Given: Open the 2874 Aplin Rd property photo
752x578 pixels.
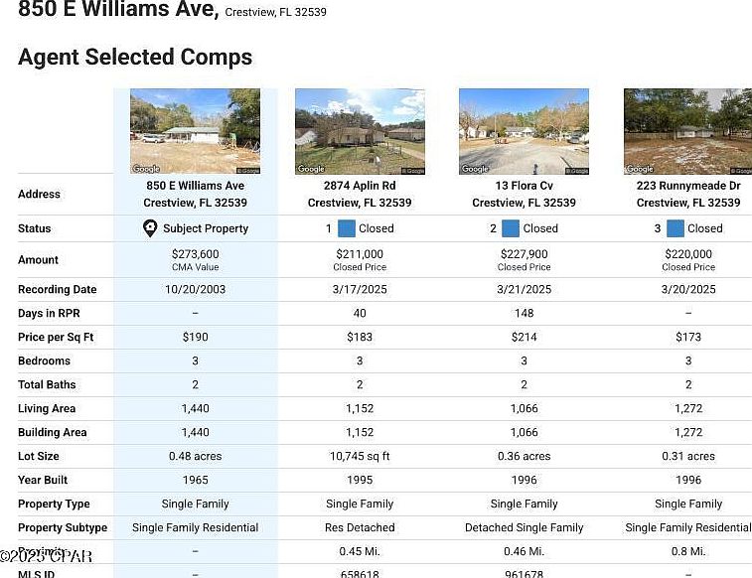Looking at the screenshot, I should 360,129.
